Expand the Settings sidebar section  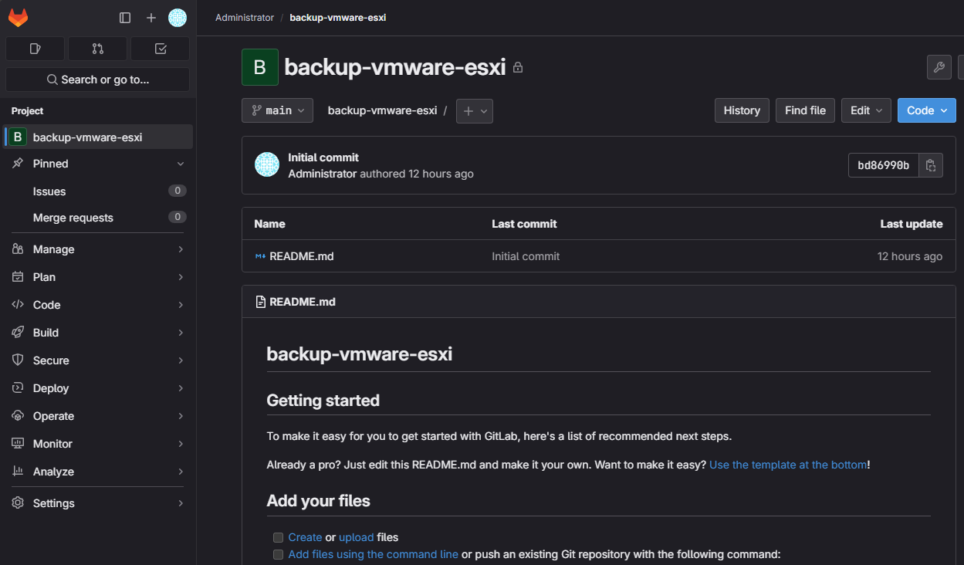[98, 503]
